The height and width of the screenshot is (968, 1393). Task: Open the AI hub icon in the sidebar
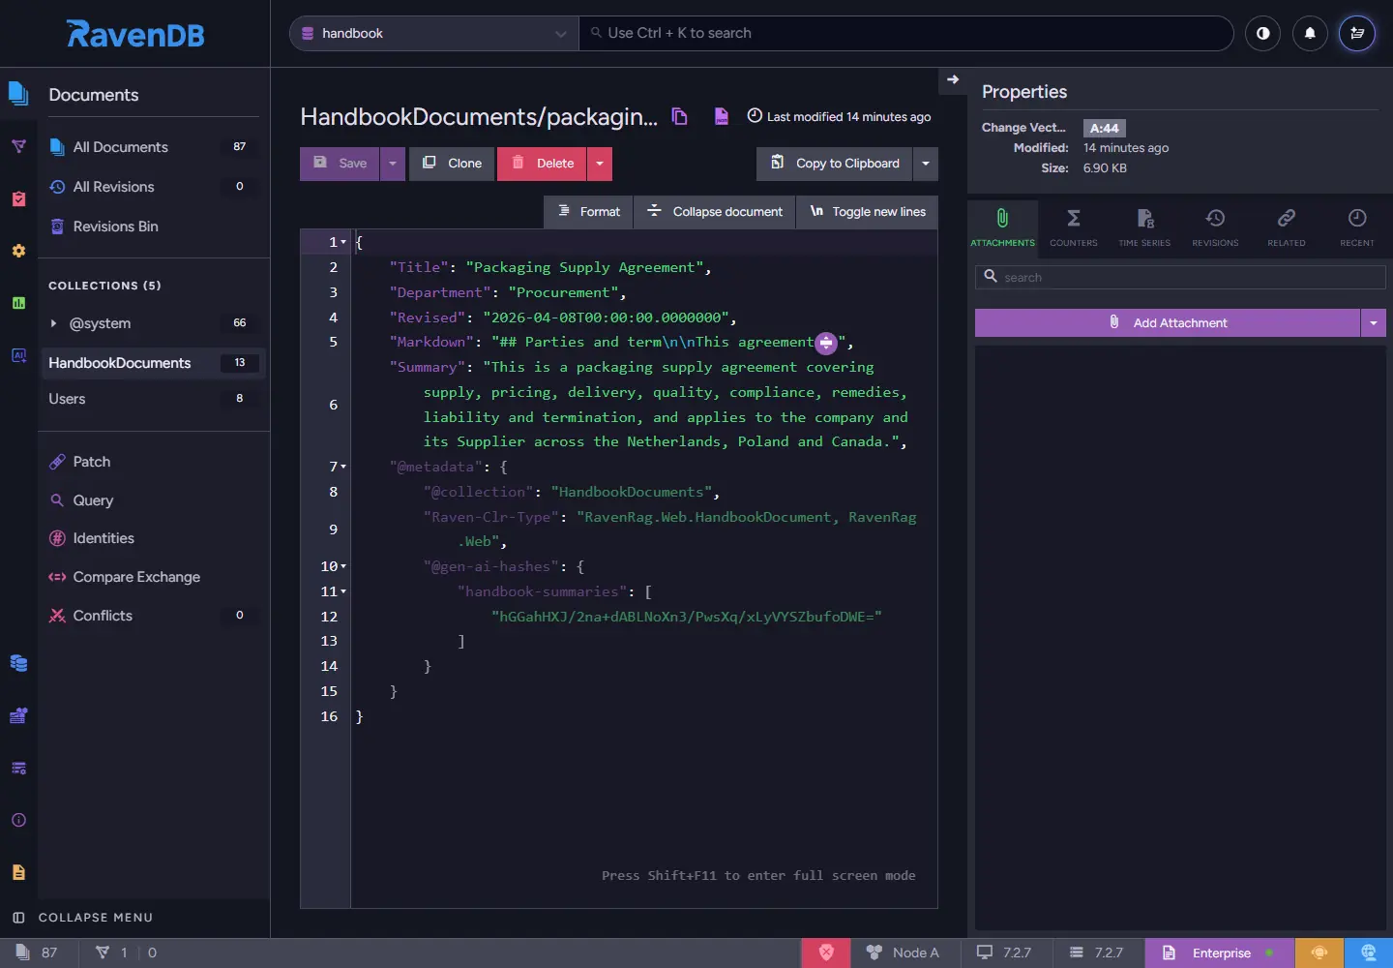[x=18, y=355]
